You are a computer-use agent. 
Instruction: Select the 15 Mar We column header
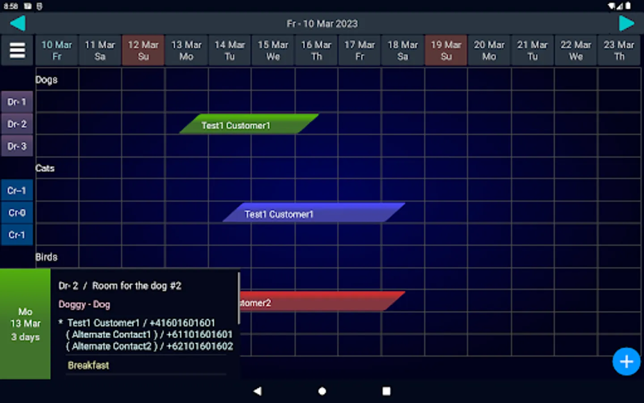[x=273, y=51]
